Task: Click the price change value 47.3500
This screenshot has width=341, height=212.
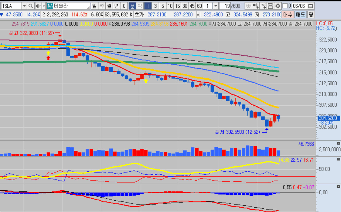Action: pyautogui.click(x=14, y=15)
